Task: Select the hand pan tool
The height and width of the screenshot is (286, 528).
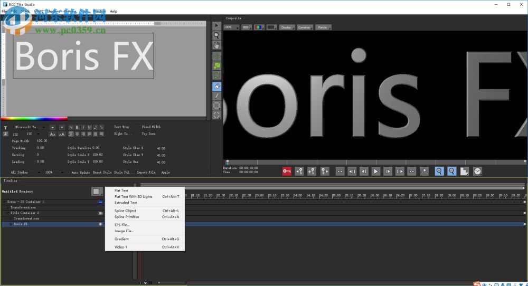Action: pyautogui.click(x=217, y=45)
